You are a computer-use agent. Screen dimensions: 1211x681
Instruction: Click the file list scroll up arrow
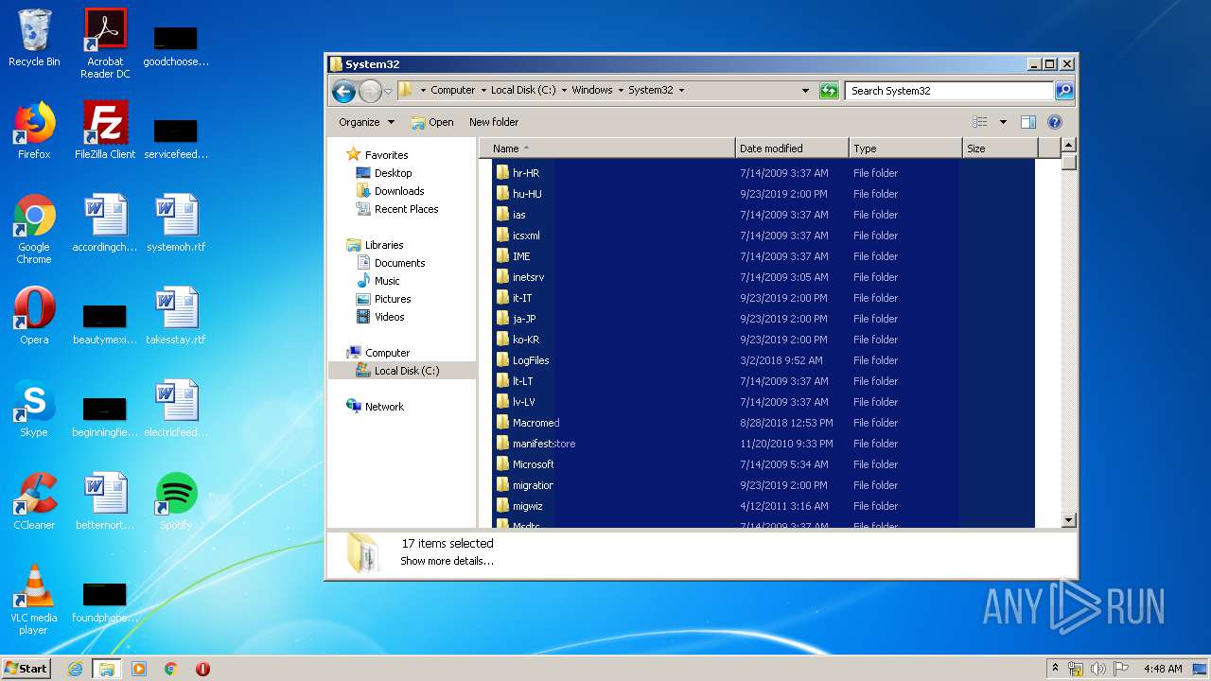coord(1068,146)
